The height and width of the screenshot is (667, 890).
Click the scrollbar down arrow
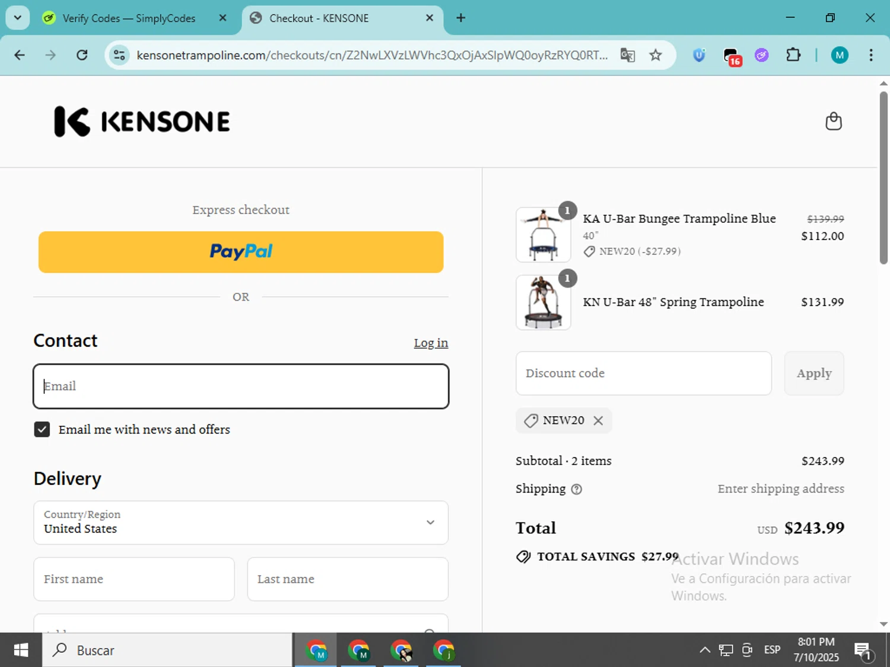(883, 624)
